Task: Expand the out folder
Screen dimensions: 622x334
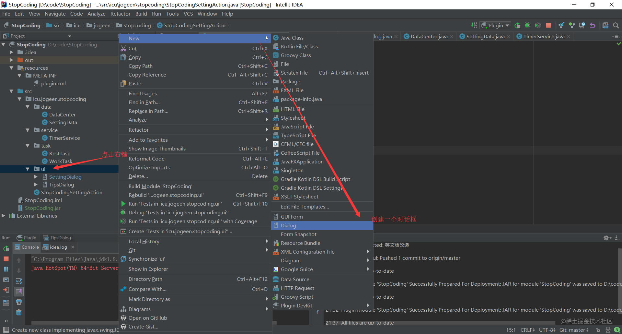Action: (x=12, y=60)
